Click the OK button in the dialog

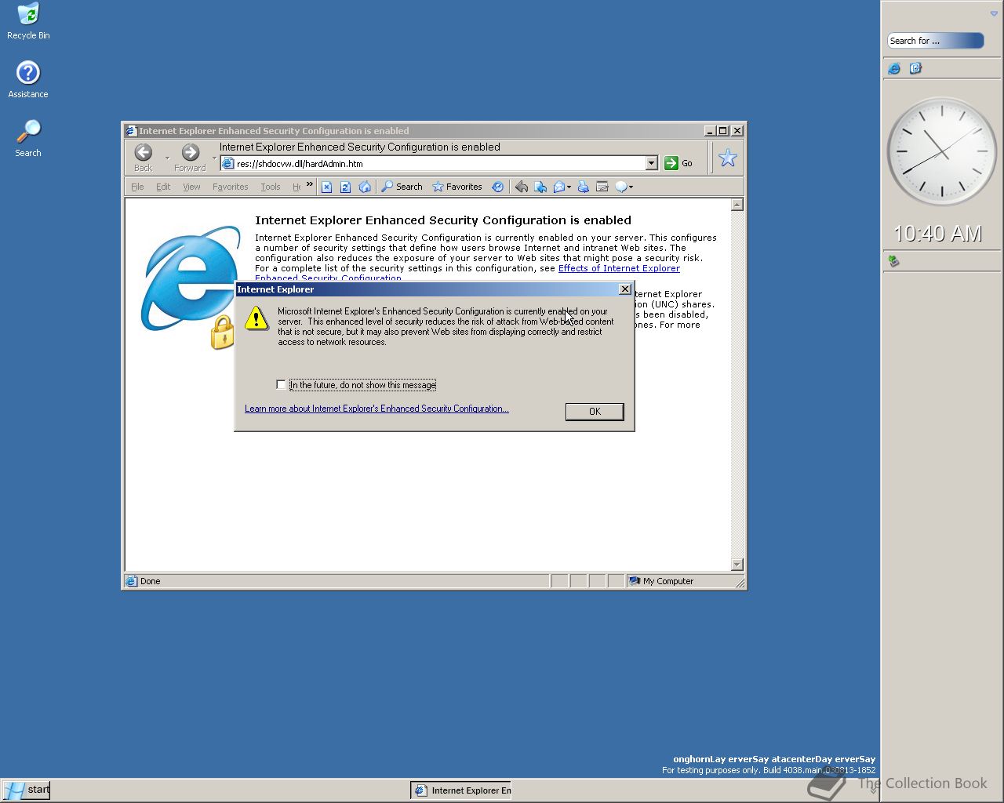[595, 411]
